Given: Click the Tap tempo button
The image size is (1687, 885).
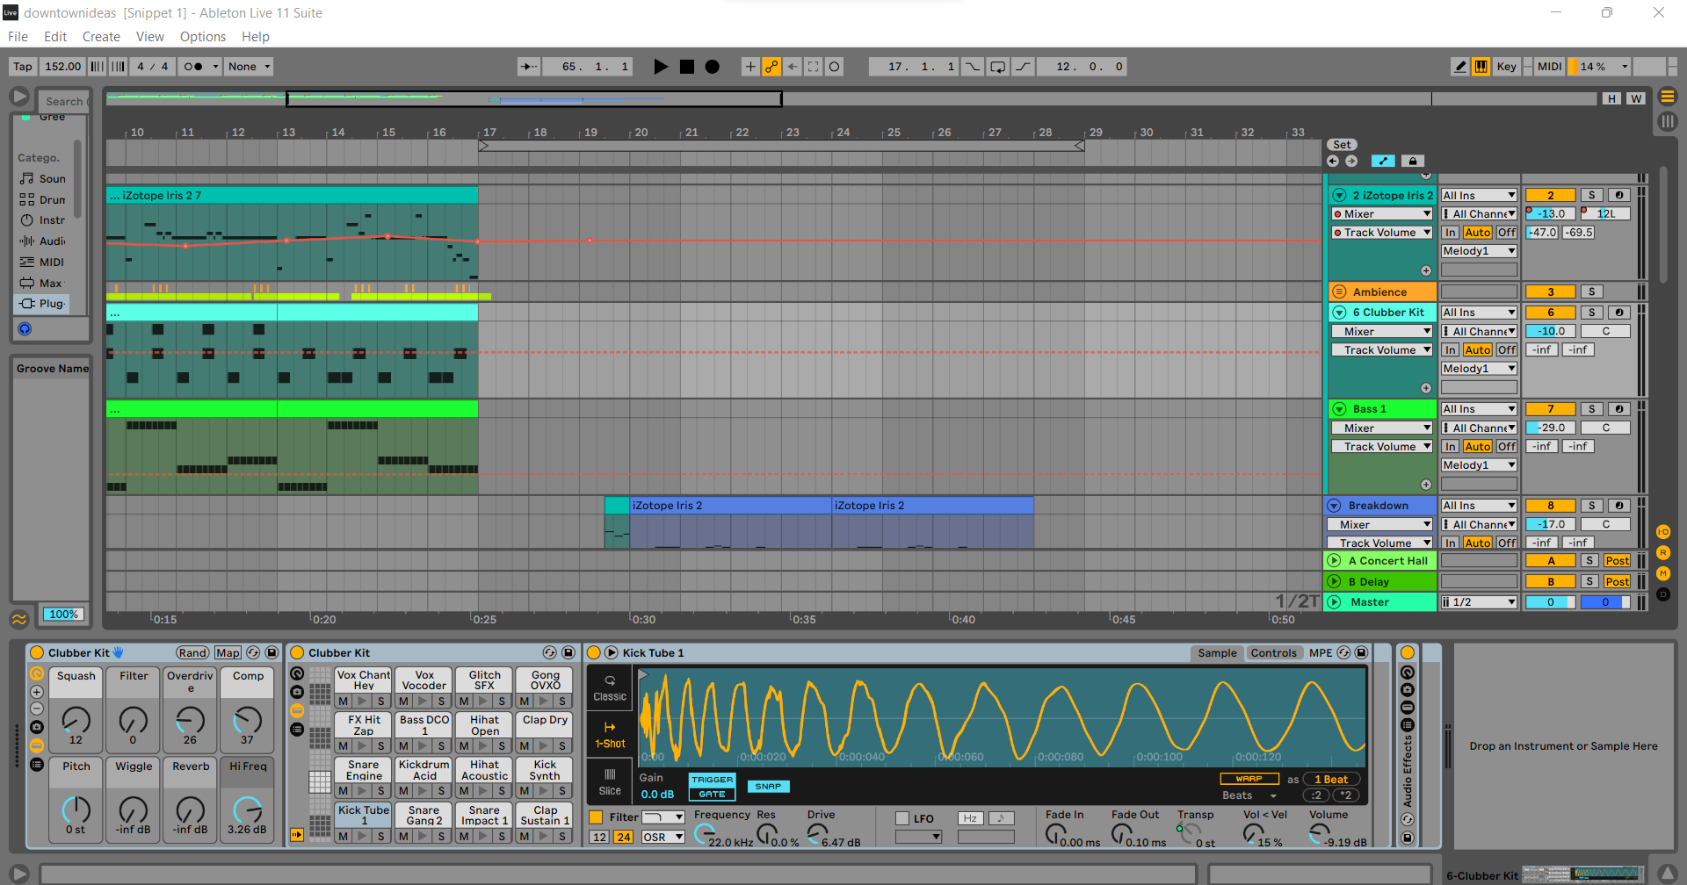Looking at the screenshot, I should [23, 67].
